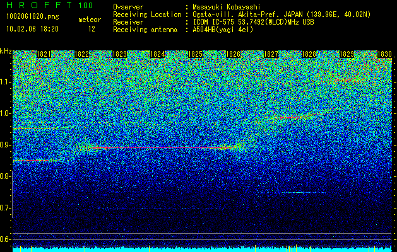The height and width of the screenshot is (252, 397).
Task: Click the 1823 time marker
Action: pyautogui.click(x=119, y=54)
